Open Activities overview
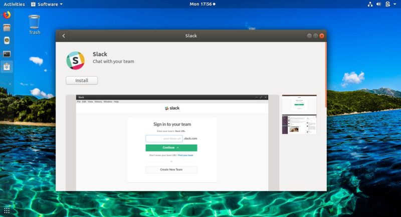 click(x=14, y=4)
